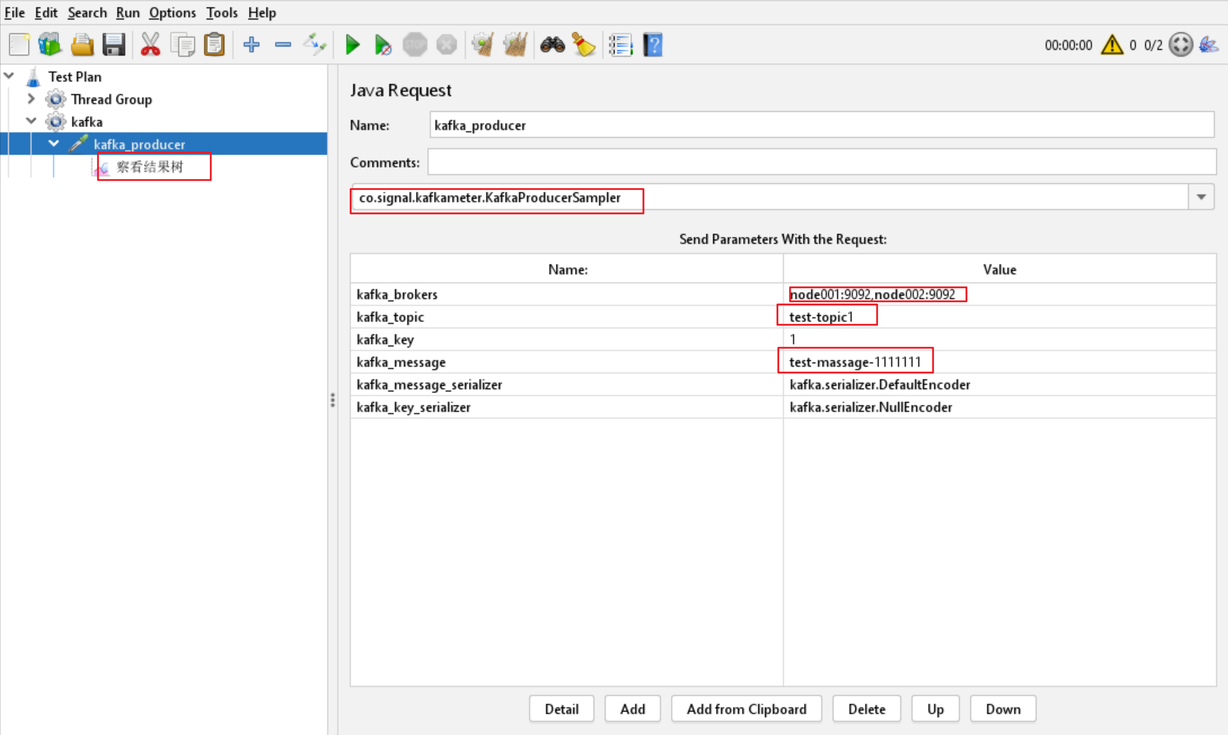Toggle the expand-tree plus icon
Viewport: 1228px width, 735px height.
252,45
